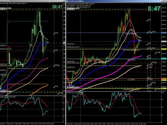Select the H5 LB TARGET label
Image resolution: width=167 pixels, height=125 pixels.
point(131,34)
